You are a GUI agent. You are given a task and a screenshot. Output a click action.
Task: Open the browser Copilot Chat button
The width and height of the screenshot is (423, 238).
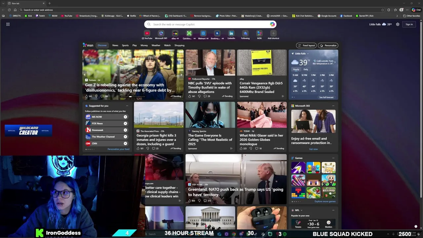pyautogui.click(x=416, y=10)
